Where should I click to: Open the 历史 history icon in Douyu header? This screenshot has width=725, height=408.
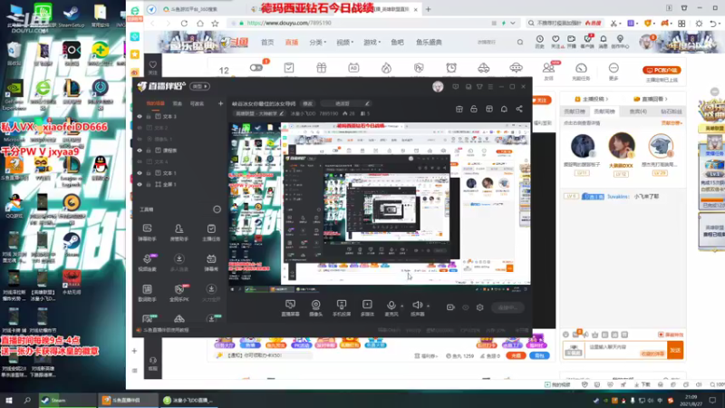click(x=539, y=42)
